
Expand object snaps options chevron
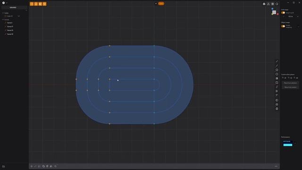click(x=299, y=27)
